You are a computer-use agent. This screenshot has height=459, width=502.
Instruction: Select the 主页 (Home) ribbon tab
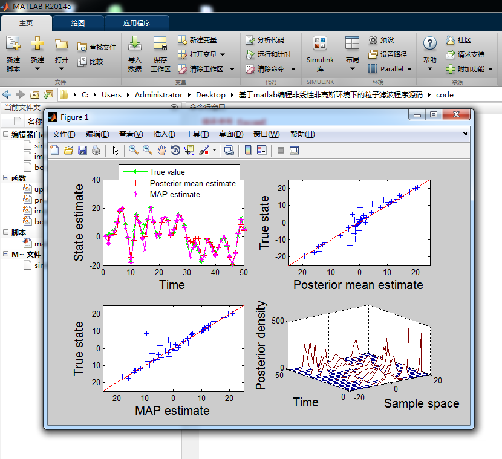pos(26,23)
